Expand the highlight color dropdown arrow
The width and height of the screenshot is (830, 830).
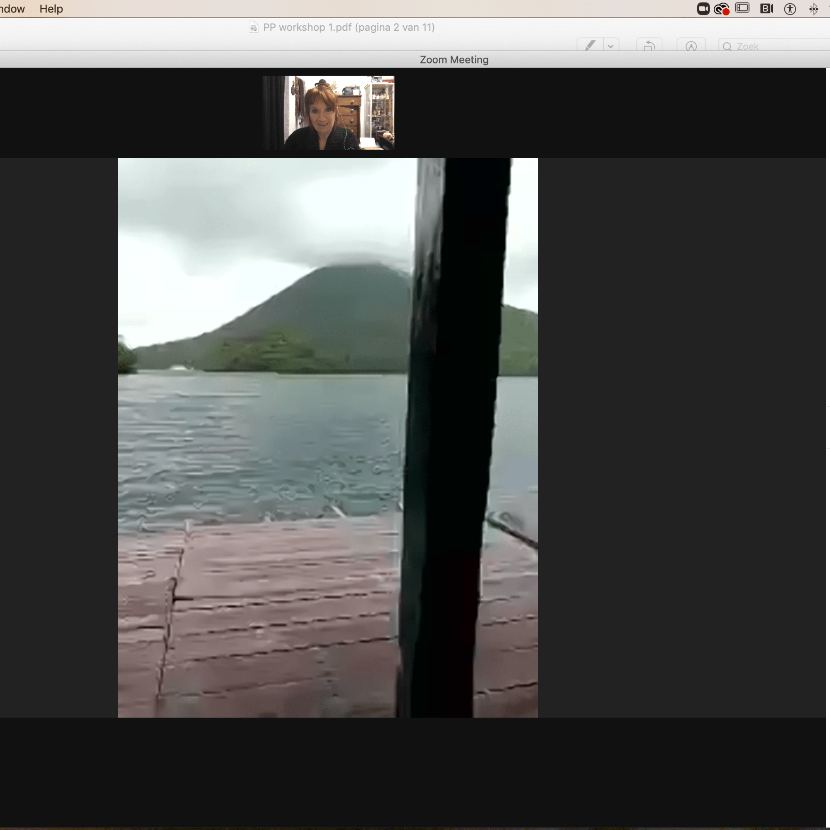(610, 46)
